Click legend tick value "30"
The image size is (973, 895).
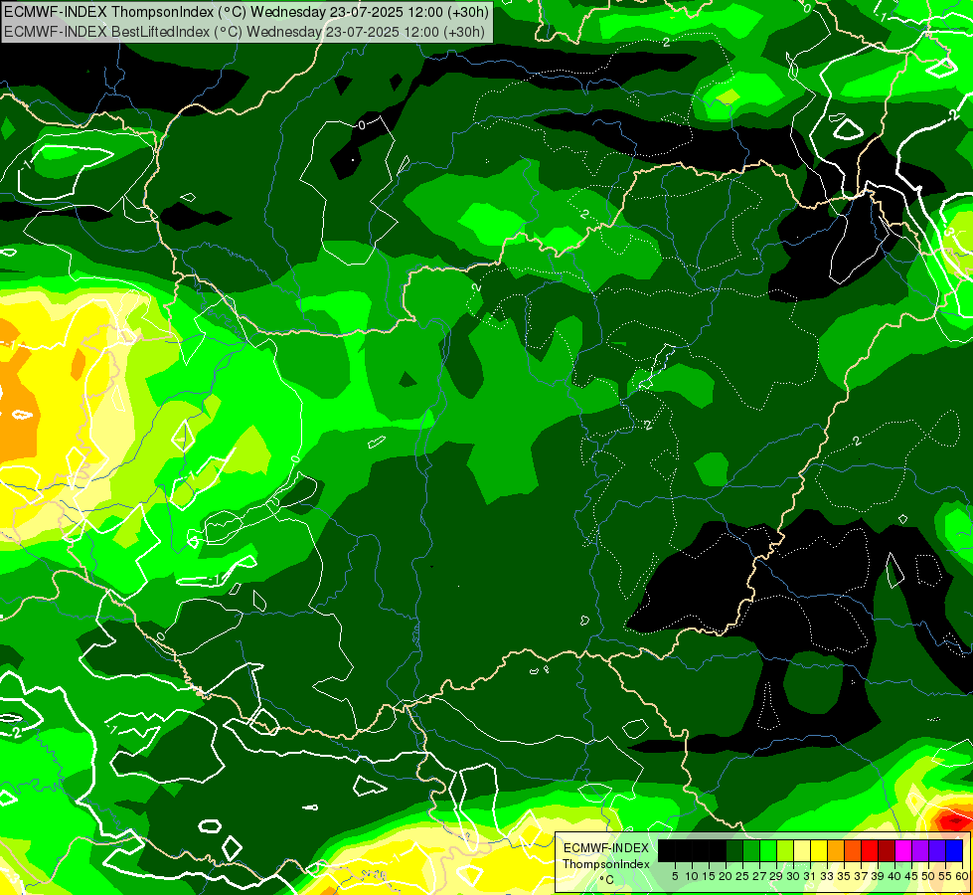point(793,876)
